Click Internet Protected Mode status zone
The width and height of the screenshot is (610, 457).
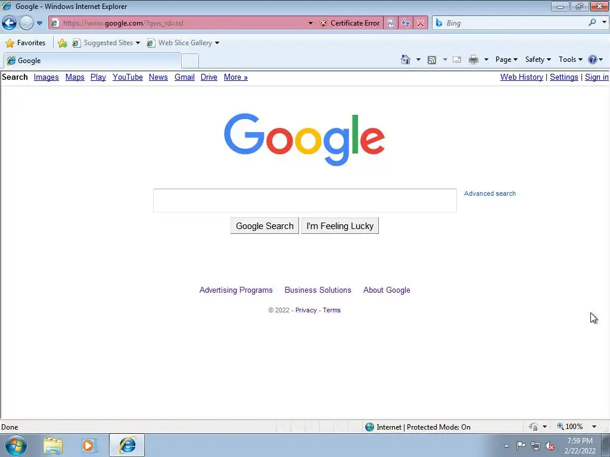(x=418, y=427)
